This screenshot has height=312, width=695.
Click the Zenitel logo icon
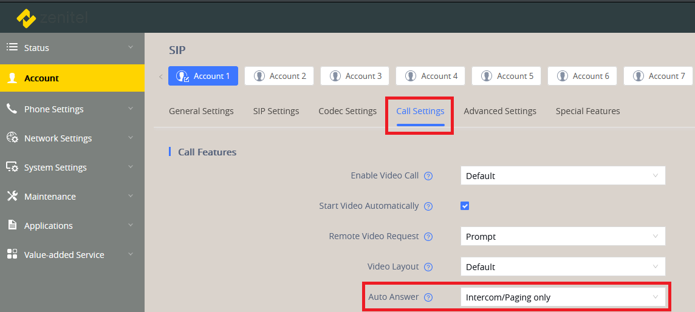click(x=26, y=18)
